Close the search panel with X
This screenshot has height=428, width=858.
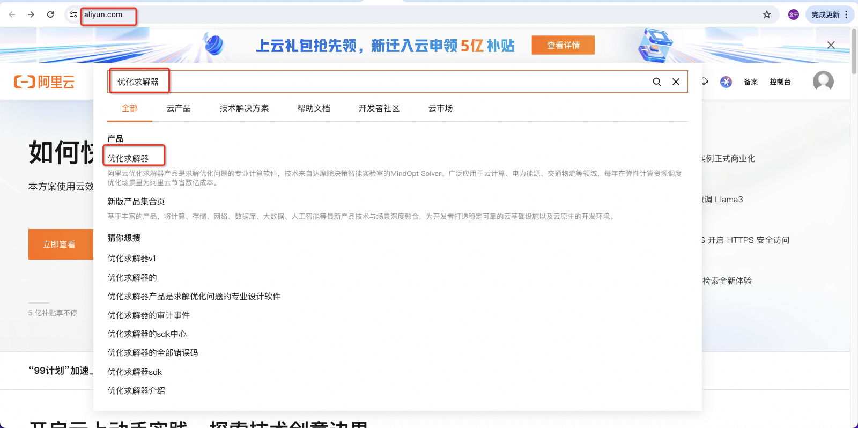pyautogui.click(x=676, y=82)
